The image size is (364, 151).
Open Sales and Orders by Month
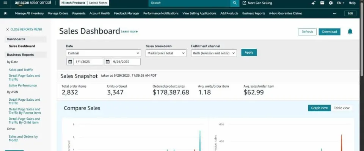[23, 138]
